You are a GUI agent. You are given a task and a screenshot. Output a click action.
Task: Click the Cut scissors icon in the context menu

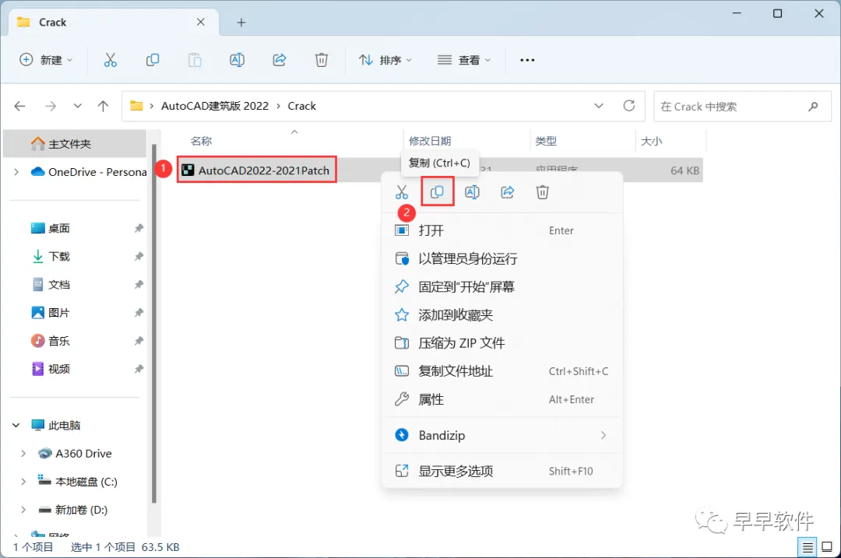[402, 192]
